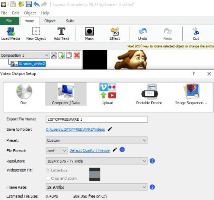Open the Object menu
This screenshot has height=200, width=214.
[x=30, y=13]
